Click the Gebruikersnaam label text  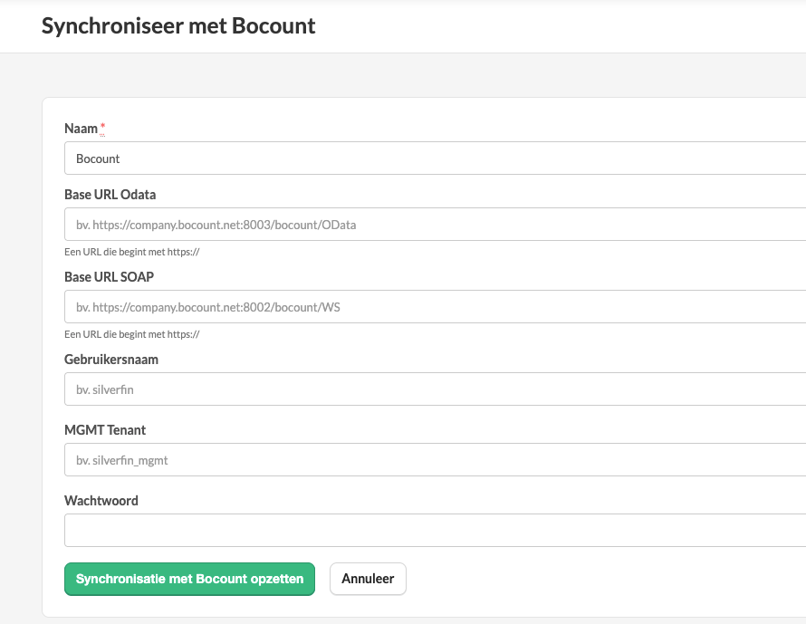(111, 360)
